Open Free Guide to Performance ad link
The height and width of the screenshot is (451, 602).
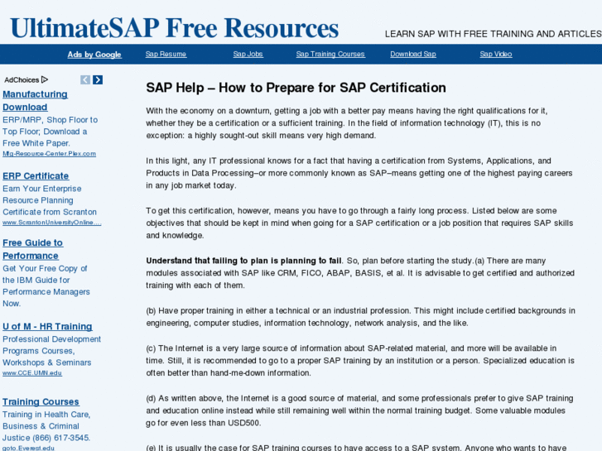[32, 249]
